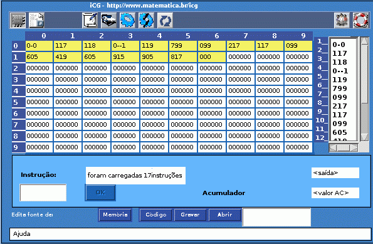The image size is (373, 244).
Task: Click the blue gear icon without lightning bolt
Action: click(x=127, y=20)
